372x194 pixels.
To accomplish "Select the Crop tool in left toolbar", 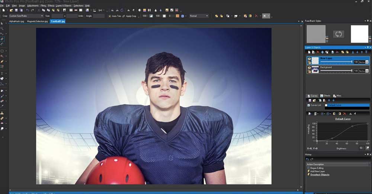I will (2, 39).
